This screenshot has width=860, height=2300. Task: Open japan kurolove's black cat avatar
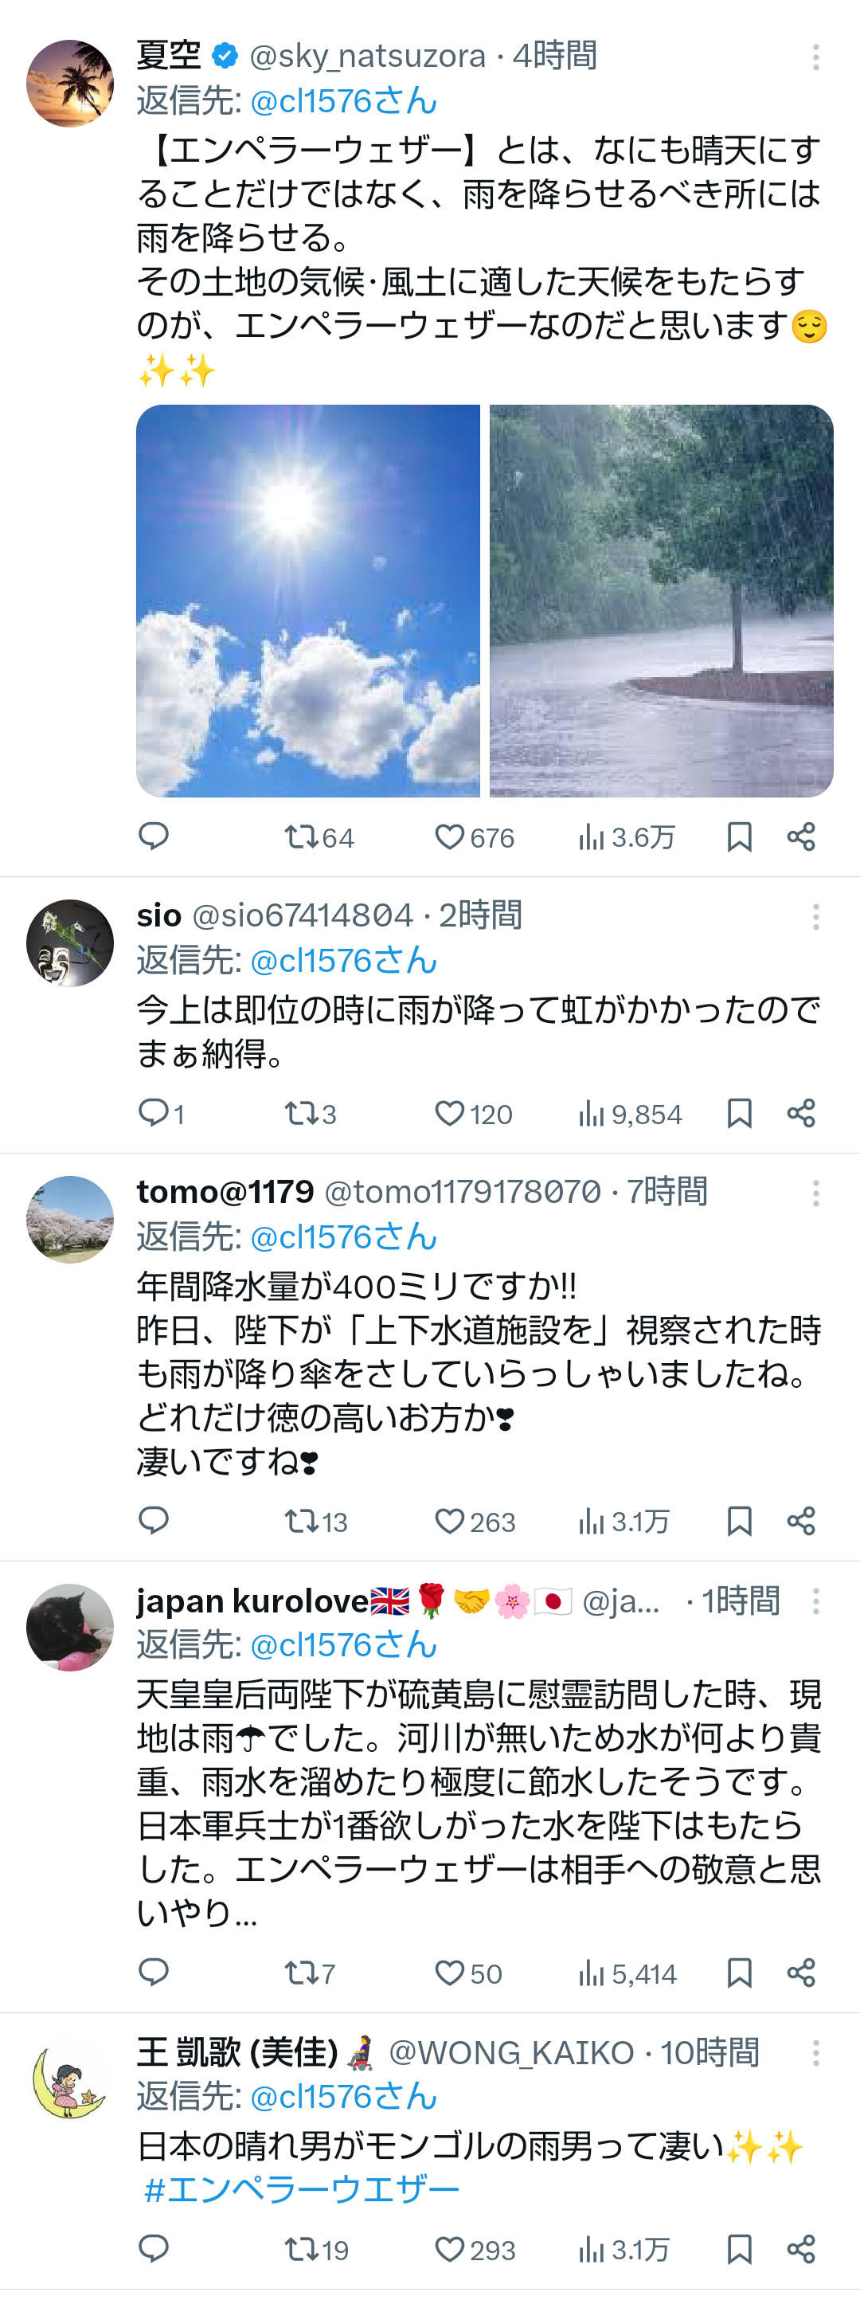71,1627
